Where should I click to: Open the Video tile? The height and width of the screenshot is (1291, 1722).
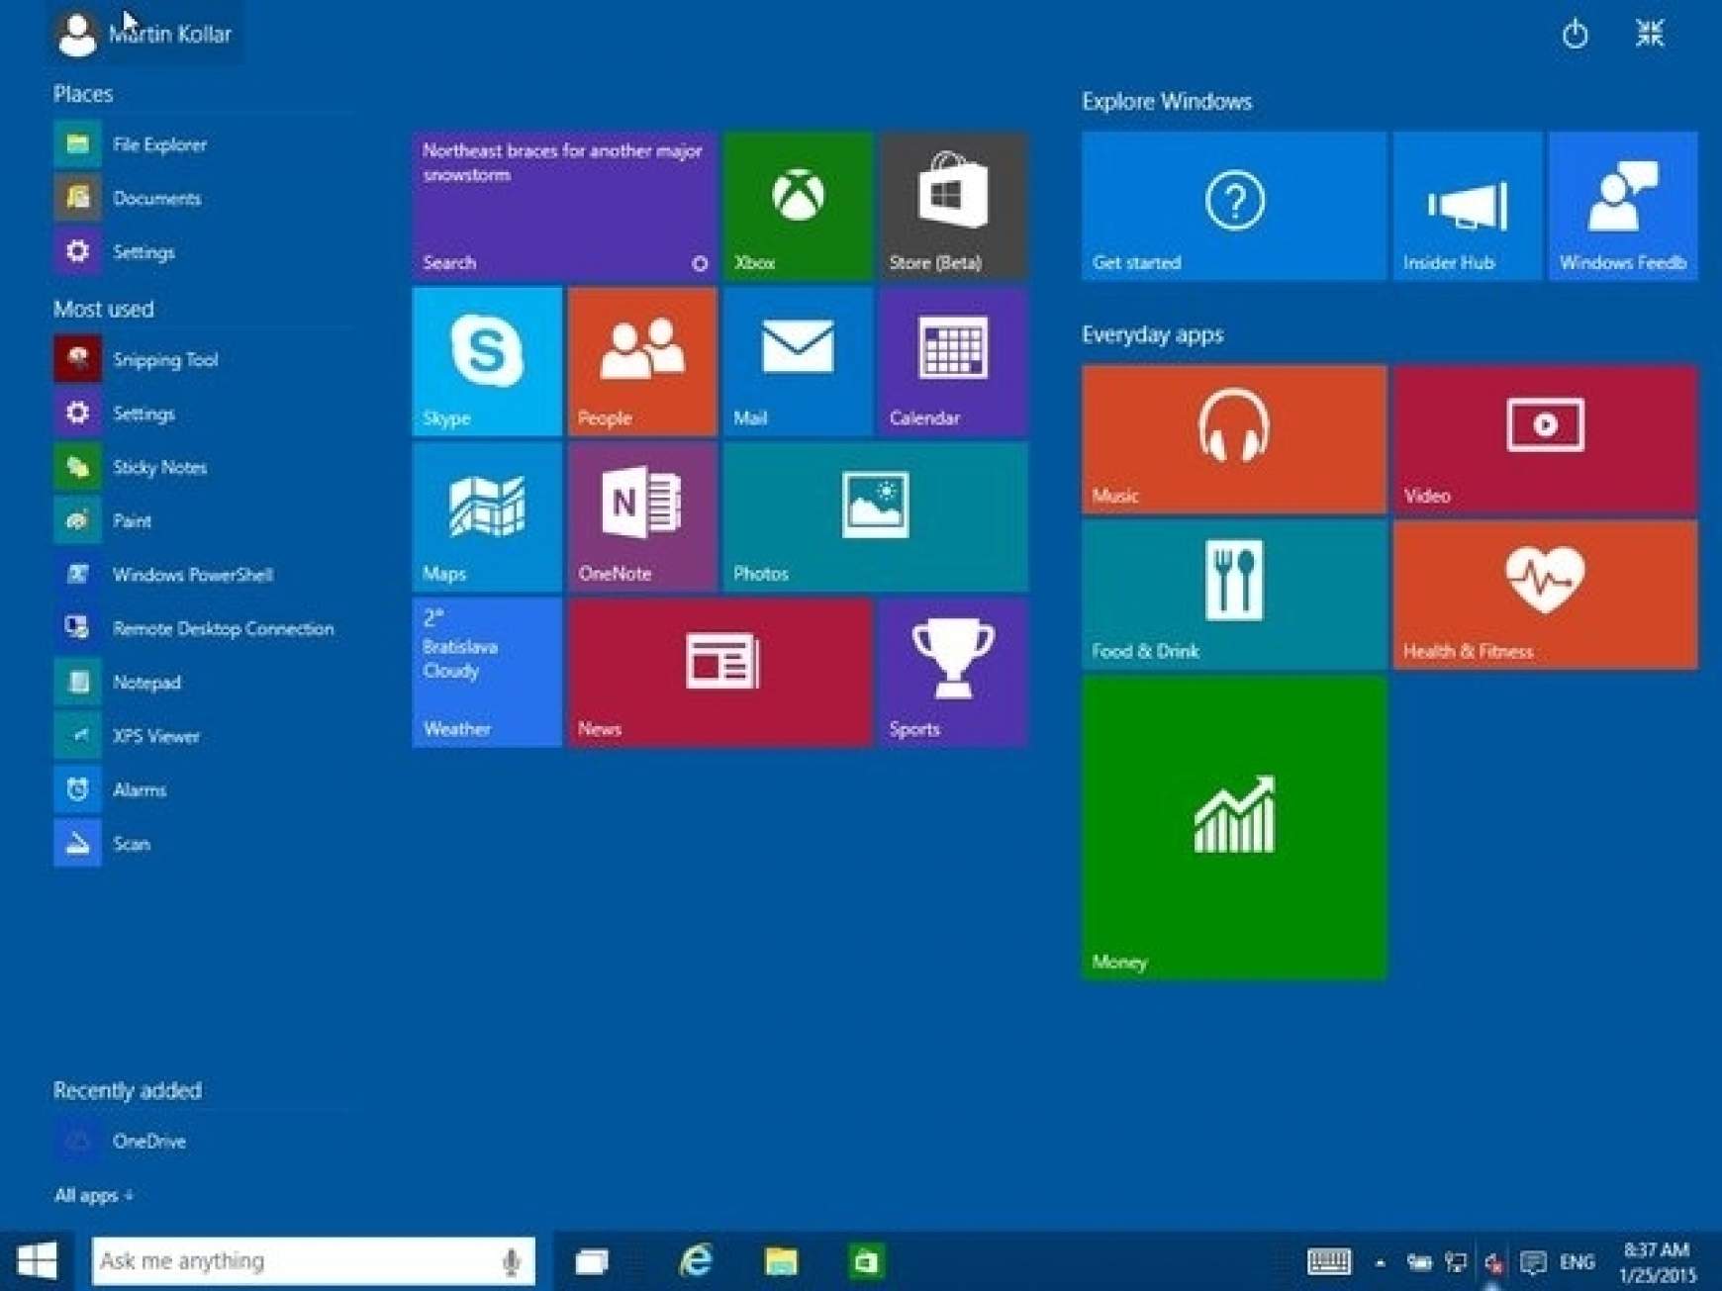click(x=1546, y=439)
